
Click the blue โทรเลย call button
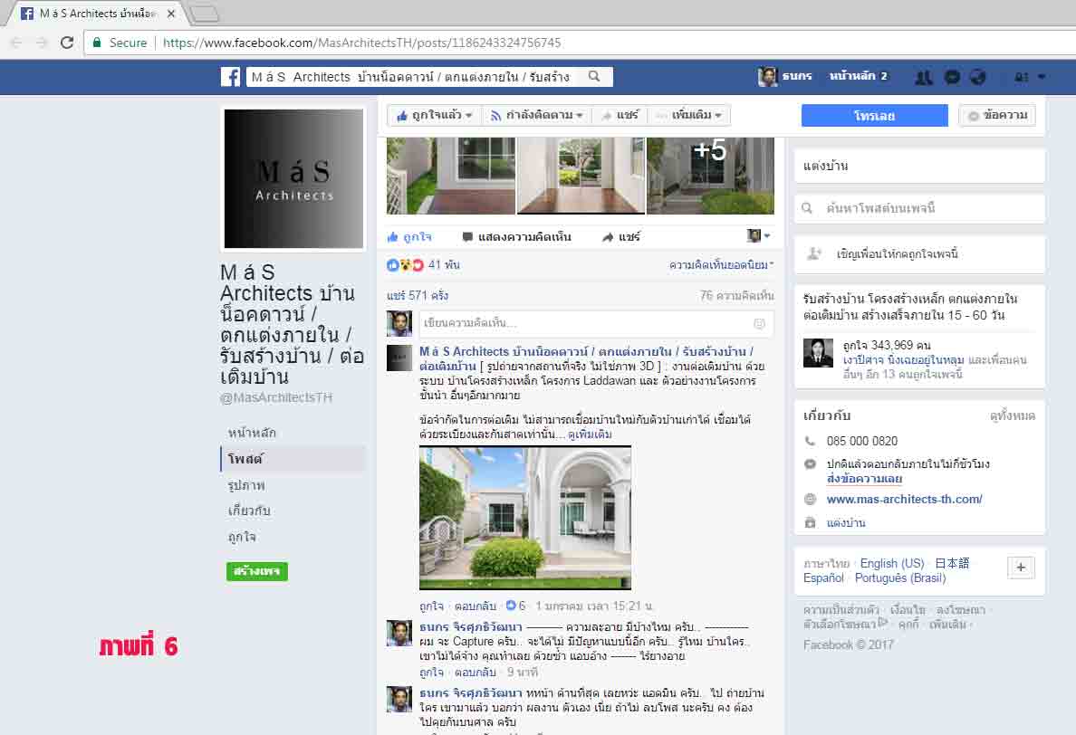pyautogui.click(x=874, y=116)
